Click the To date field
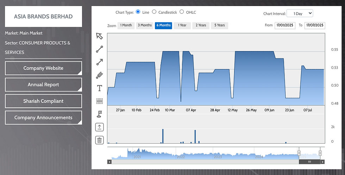The height and width of the screenshot is (175, 345). tap(315, 25)
